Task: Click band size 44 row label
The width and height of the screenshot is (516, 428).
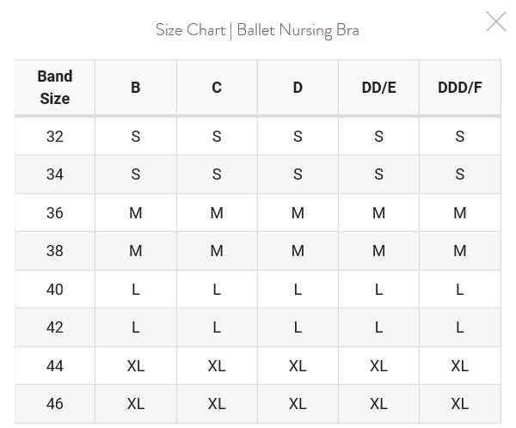Action: (x=54, y=365)
